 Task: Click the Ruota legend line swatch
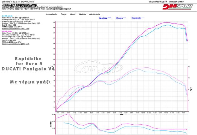[x=124, y=18]
